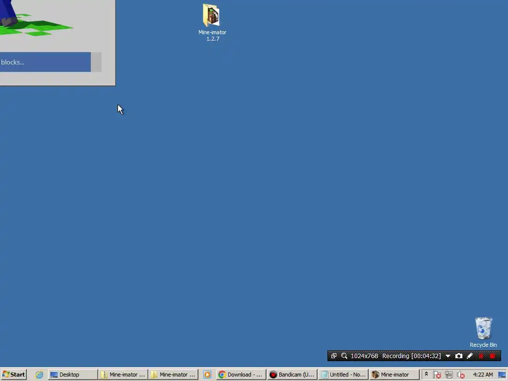Image resolution: width=508 pixels, height=381 pixels.
Task: Click the Show Desktop icon beside clock
Action: pyautogui.click(x=502, y=375)
